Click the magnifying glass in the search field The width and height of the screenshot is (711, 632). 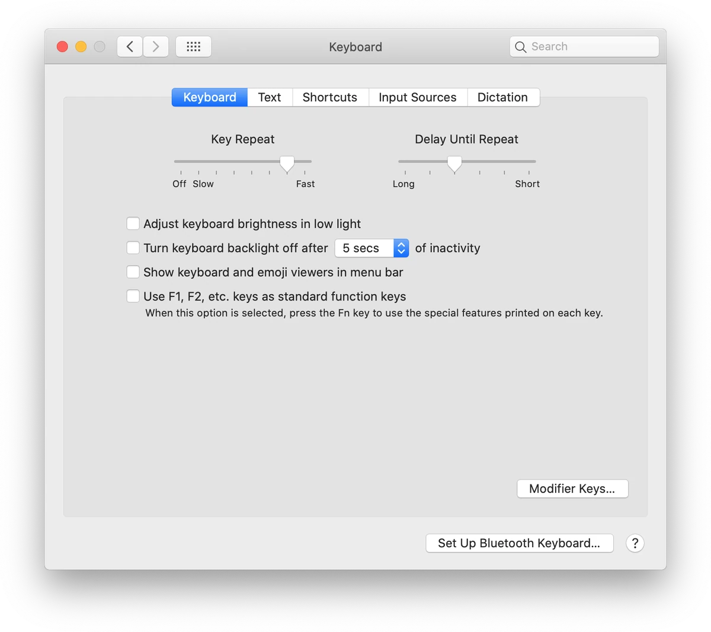pyautogui.click(x=520, y=46)
